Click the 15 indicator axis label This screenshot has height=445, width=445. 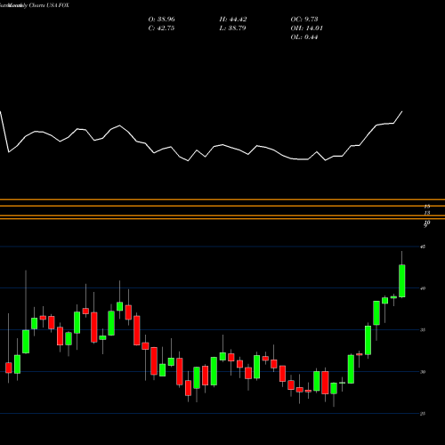pos(427,206)
